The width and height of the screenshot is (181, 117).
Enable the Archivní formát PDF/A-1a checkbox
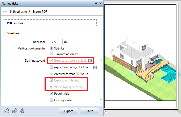[51, 74]
